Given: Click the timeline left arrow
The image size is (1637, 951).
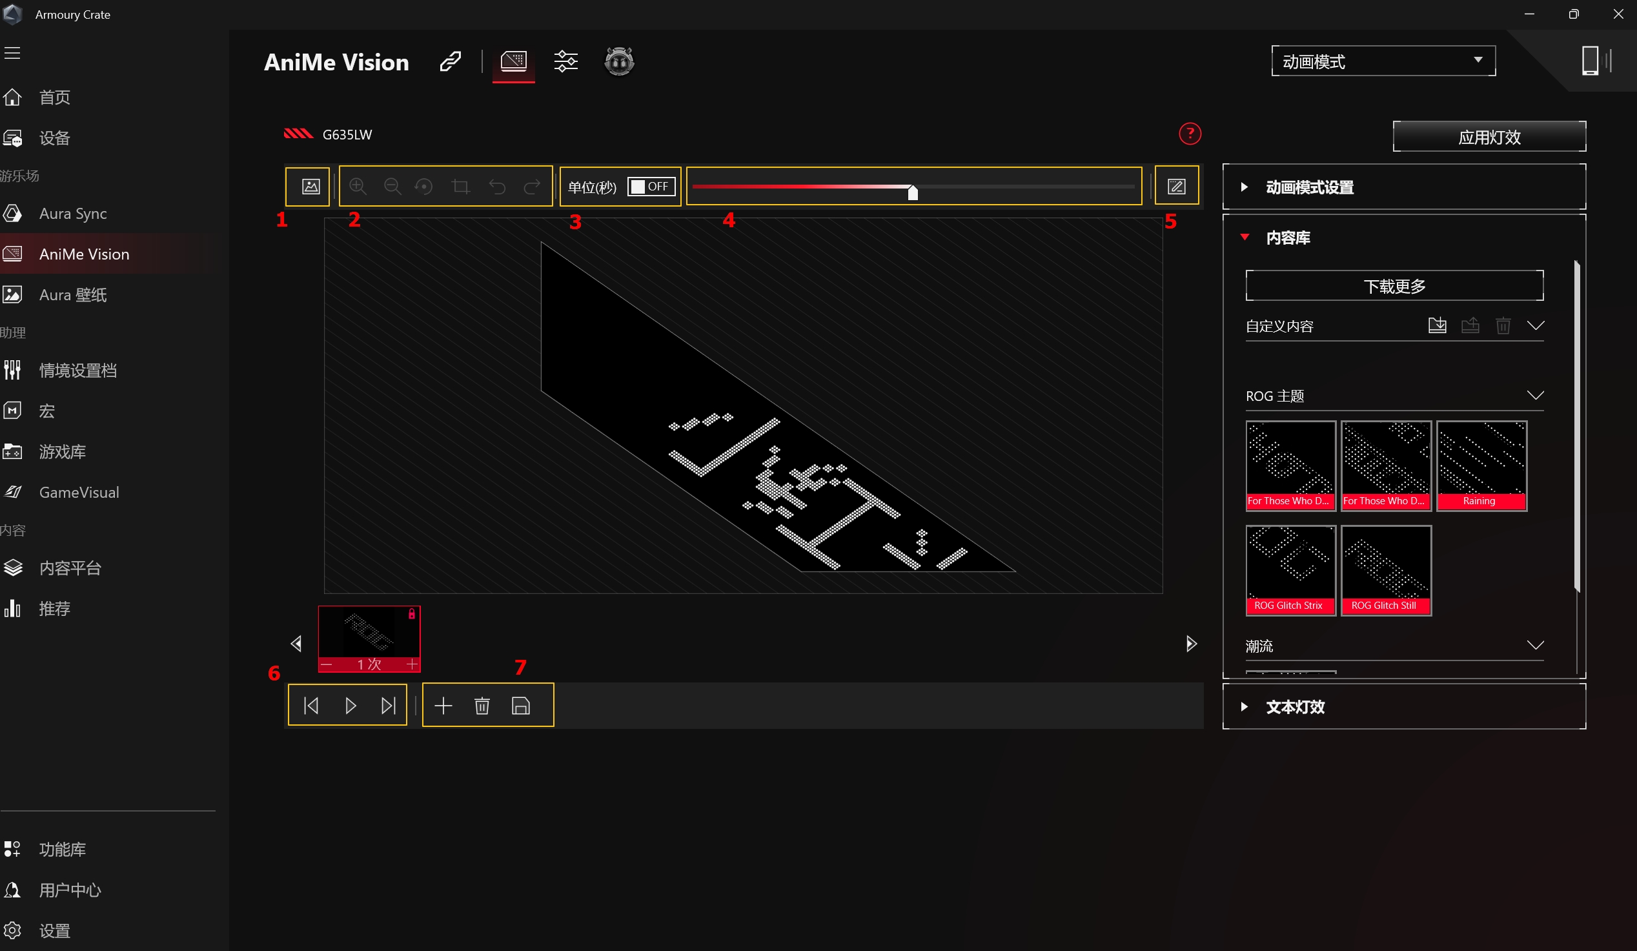Looking at the screenshot, I should (296, 644).
